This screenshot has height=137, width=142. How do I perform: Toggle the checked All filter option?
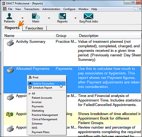(47, 93)
